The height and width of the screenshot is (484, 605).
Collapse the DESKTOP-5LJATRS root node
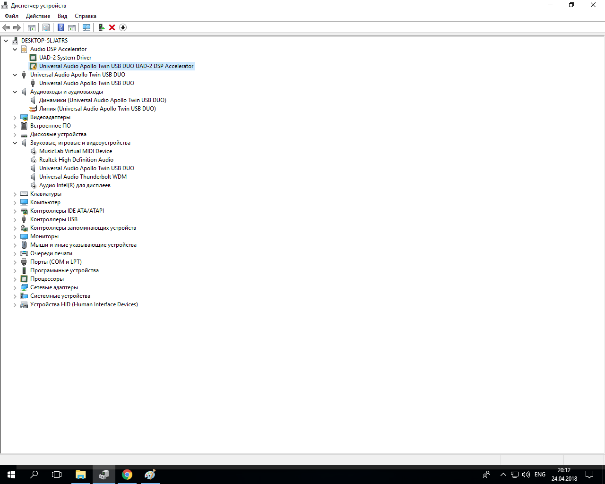click(x=6, y=41)
